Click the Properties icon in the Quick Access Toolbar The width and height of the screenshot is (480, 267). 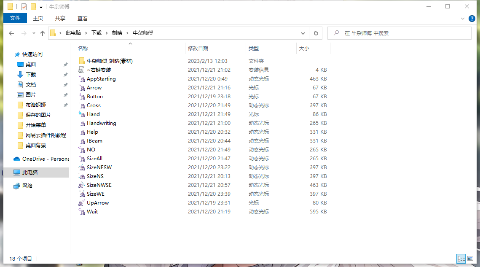click(23, 6)
